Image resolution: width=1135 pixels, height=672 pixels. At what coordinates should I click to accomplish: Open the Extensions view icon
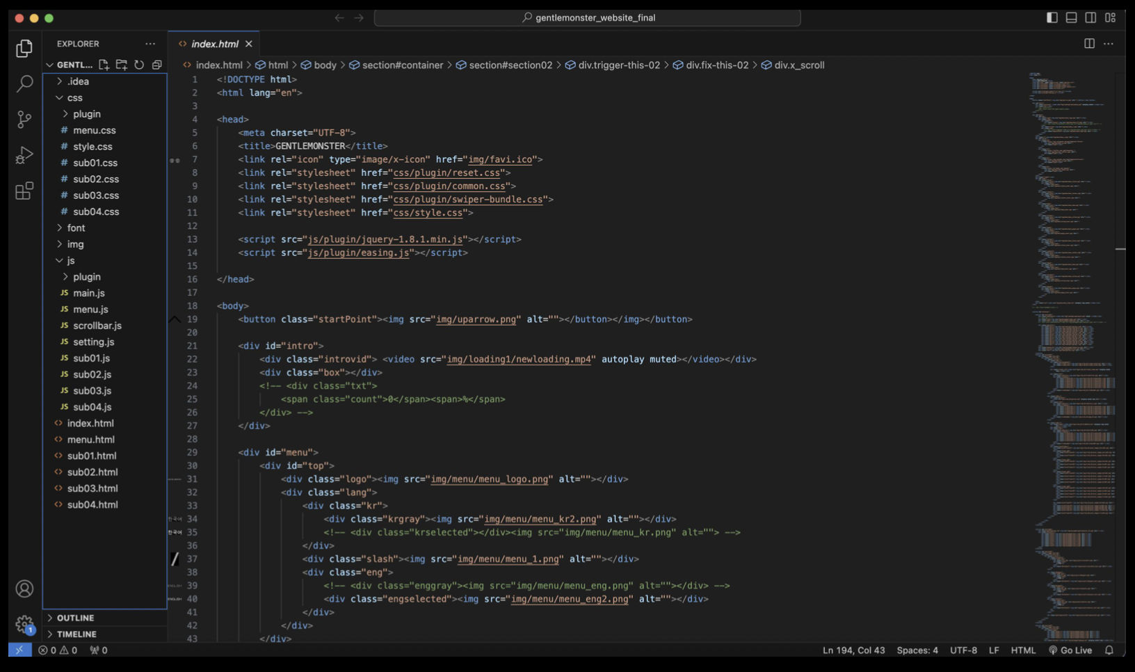tap(24, 191)
